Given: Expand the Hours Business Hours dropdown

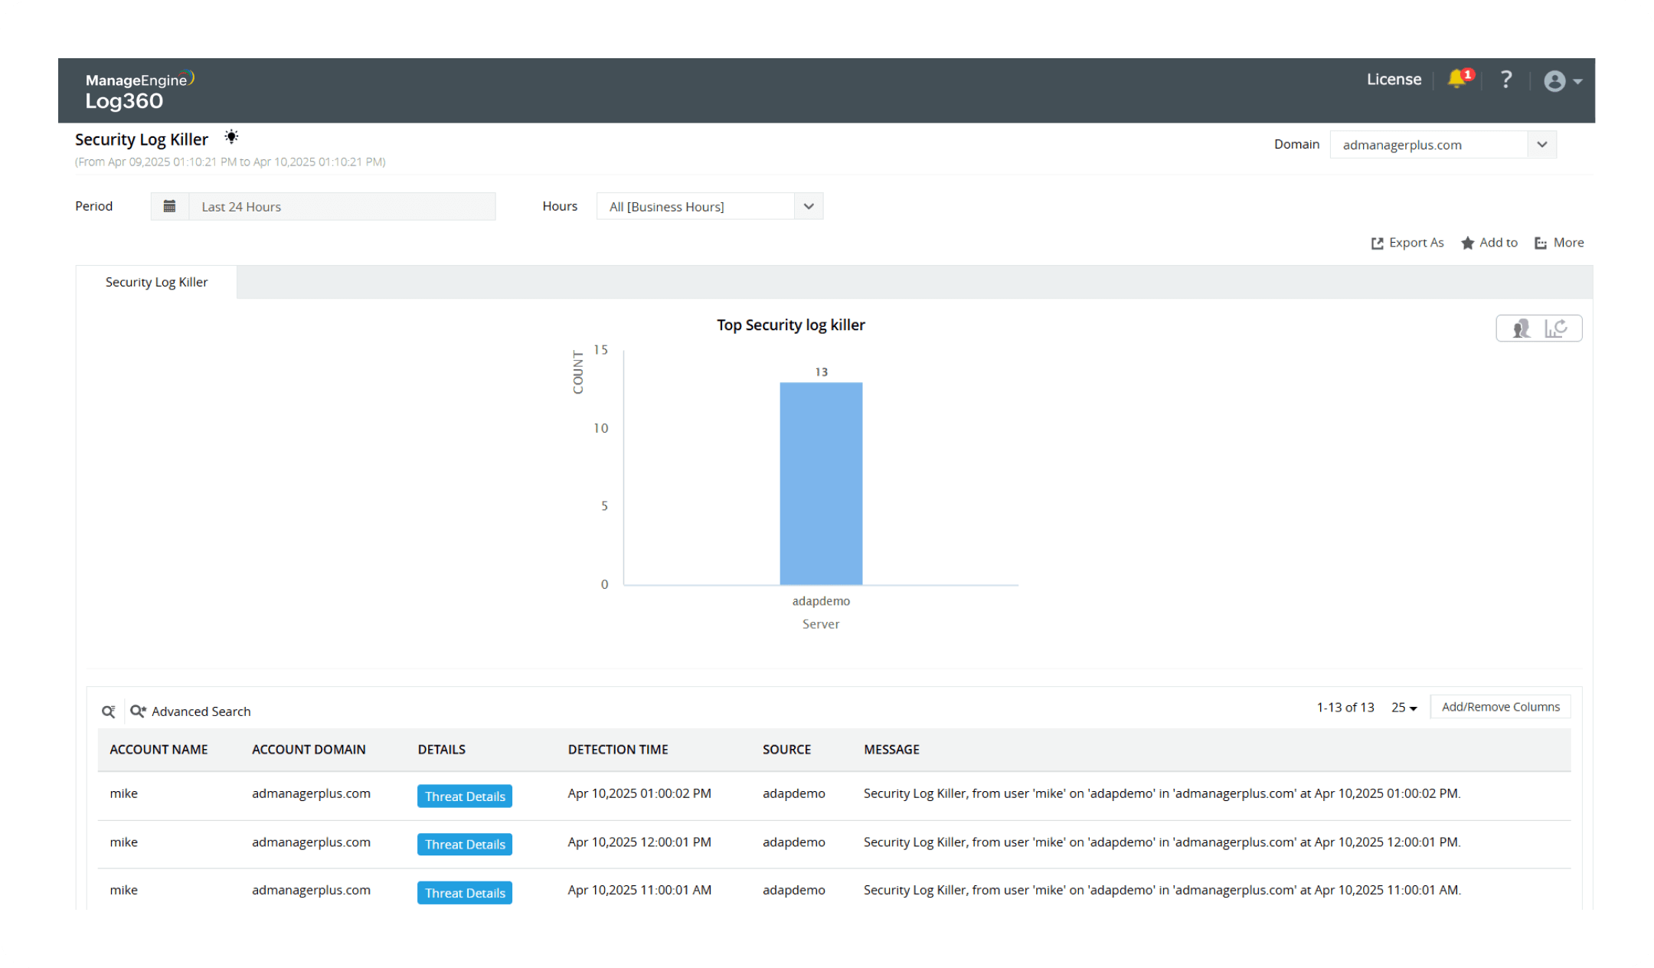Looking at the screenshot, I should (809, 206).
